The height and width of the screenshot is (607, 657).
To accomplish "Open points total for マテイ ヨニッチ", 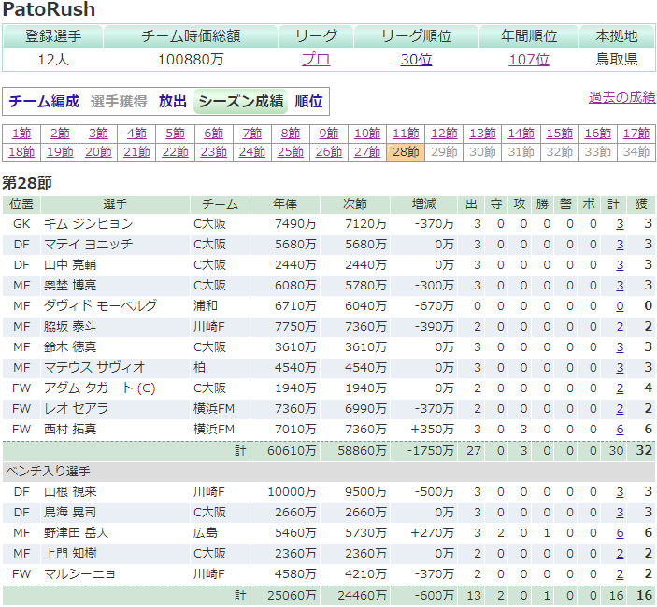I will tap(620, 245).
